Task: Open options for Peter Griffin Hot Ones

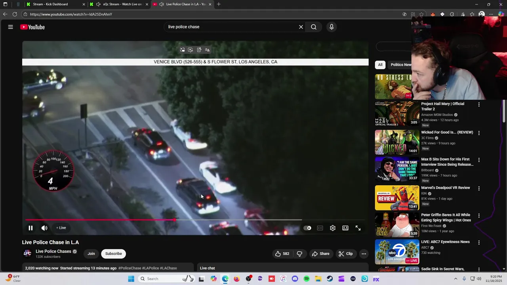Action: click(479, 216)
